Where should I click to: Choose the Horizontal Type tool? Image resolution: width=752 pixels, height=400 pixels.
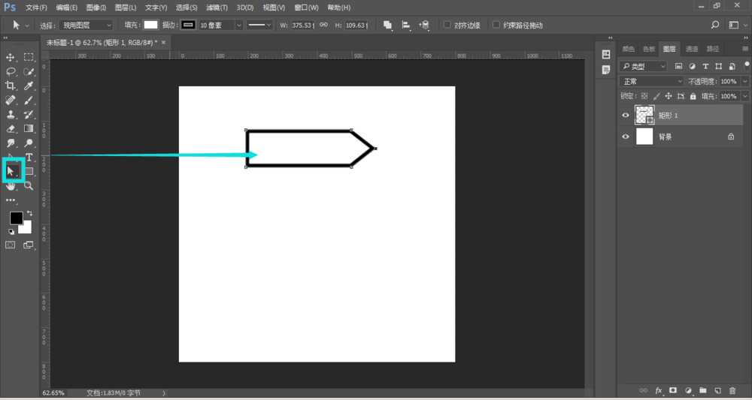click(x=29, y=157)
